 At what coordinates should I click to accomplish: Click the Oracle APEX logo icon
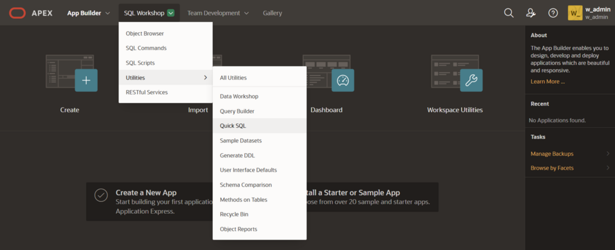pyautogui.click(x=18, y=13)
